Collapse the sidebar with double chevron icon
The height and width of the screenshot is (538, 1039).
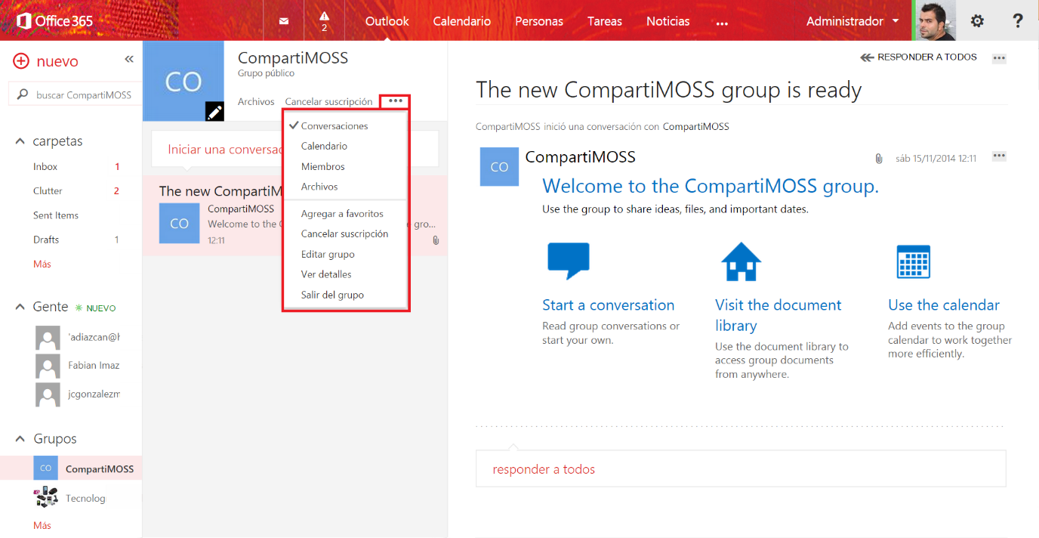(x=129, y=60)
